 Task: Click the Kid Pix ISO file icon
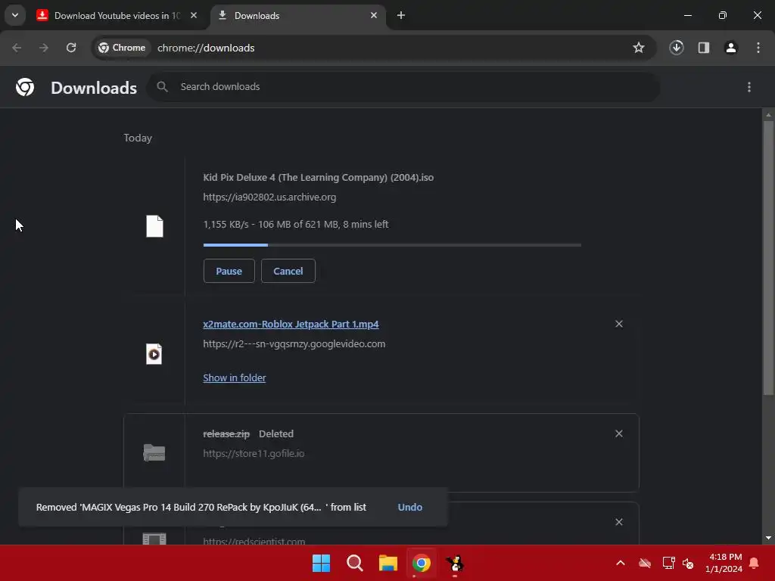pos(154,226)
